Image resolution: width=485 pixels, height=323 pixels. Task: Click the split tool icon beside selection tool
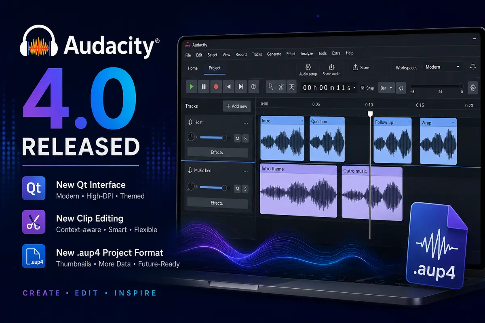coord(281,87)
